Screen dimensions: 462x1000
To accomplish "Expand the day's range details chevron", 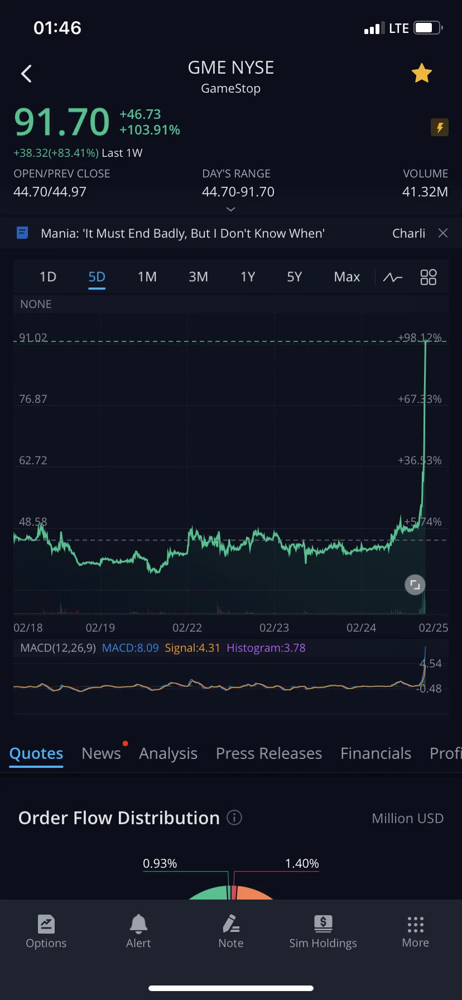I will pos(231,209).
